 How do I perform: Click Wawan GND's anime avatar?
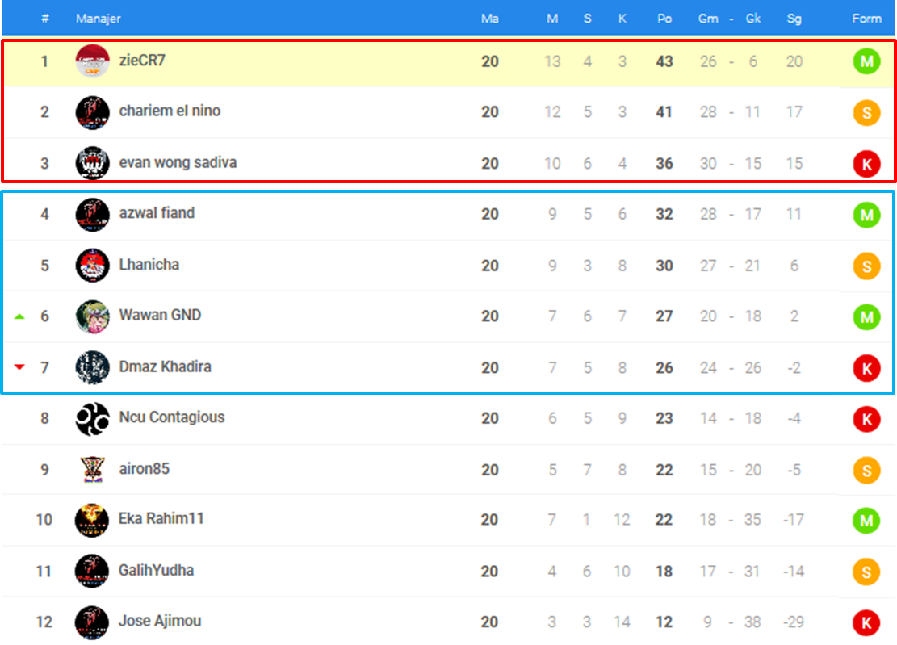click(92, 316)
